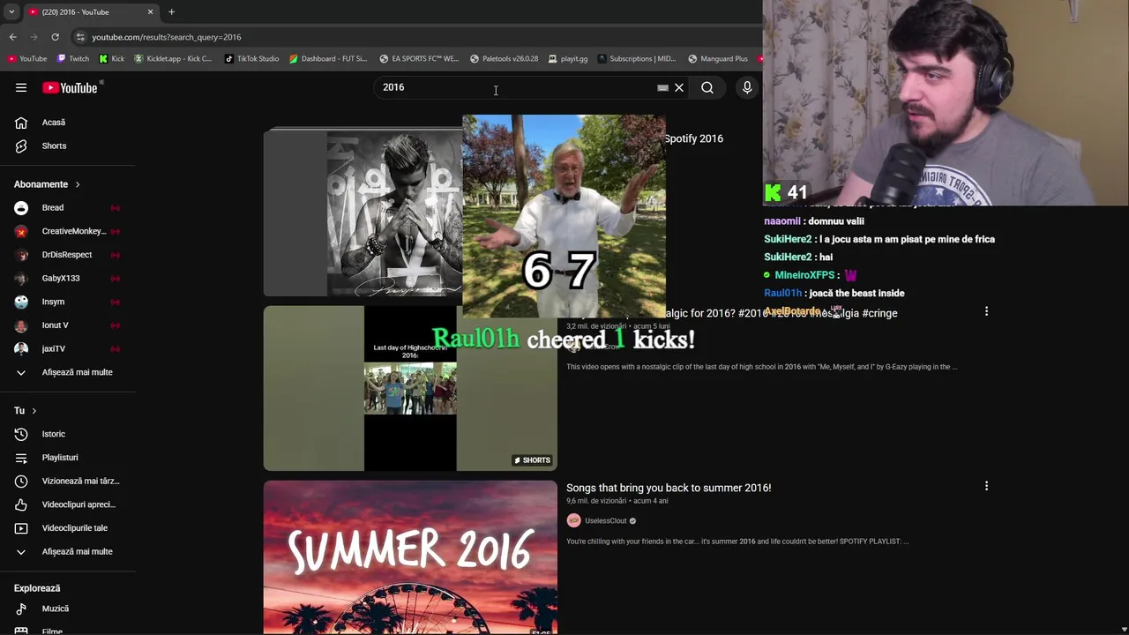The width and height of the screenshot is (1129, 635).
Task: Open the TikTok Studio bookmark
Action: pos(252,58)
